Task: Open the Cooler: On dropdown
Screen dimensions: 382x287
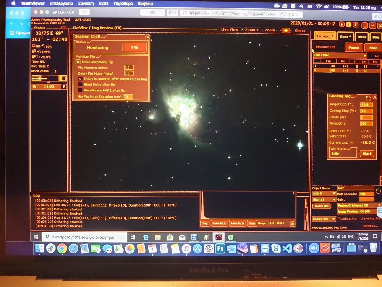Action: 334,219
